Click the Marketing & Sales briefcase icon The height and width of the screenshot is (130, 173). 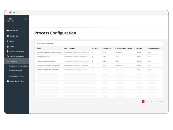click(8, 81)
